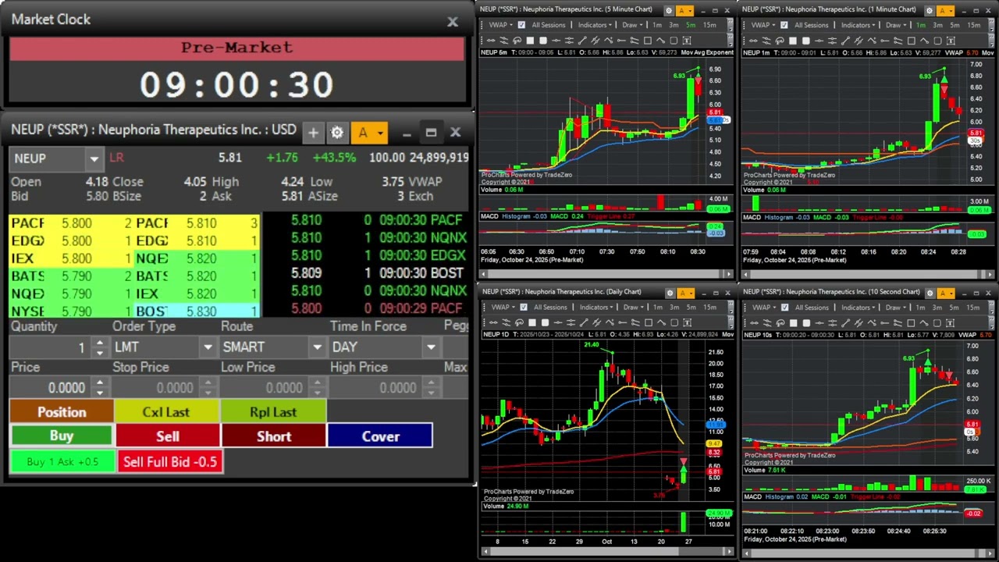Screen dimensions: 999x562
Task: Open Draw dropdown in 10 Second Chart
Action: [x=894, y=307]
